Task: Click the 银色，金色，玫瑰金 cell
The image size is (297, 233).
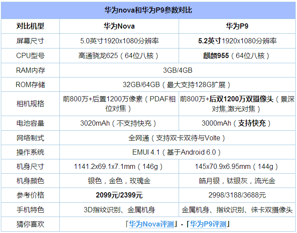Action: [x=119, y=181]
